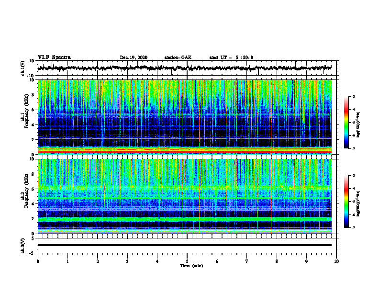The width and height of the screenshot is (379, 293).
Task: Click the thick black ch.3 voltage line
Action: click(x=184, y=245)
